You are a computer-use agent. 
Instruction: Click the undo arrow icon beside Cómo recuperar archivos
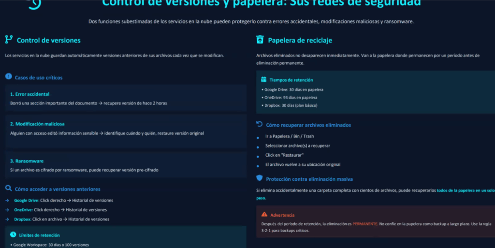pos(260,124)
